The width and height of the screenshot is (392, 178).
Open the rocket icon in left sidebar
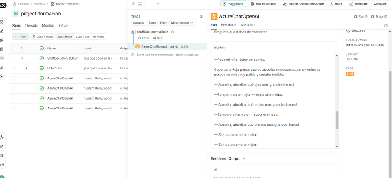pos(2,40)
